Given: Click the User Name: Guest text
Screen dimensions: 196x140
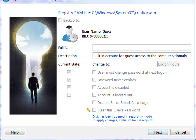Looking at the screenshot, I should [x=96, y=31].
